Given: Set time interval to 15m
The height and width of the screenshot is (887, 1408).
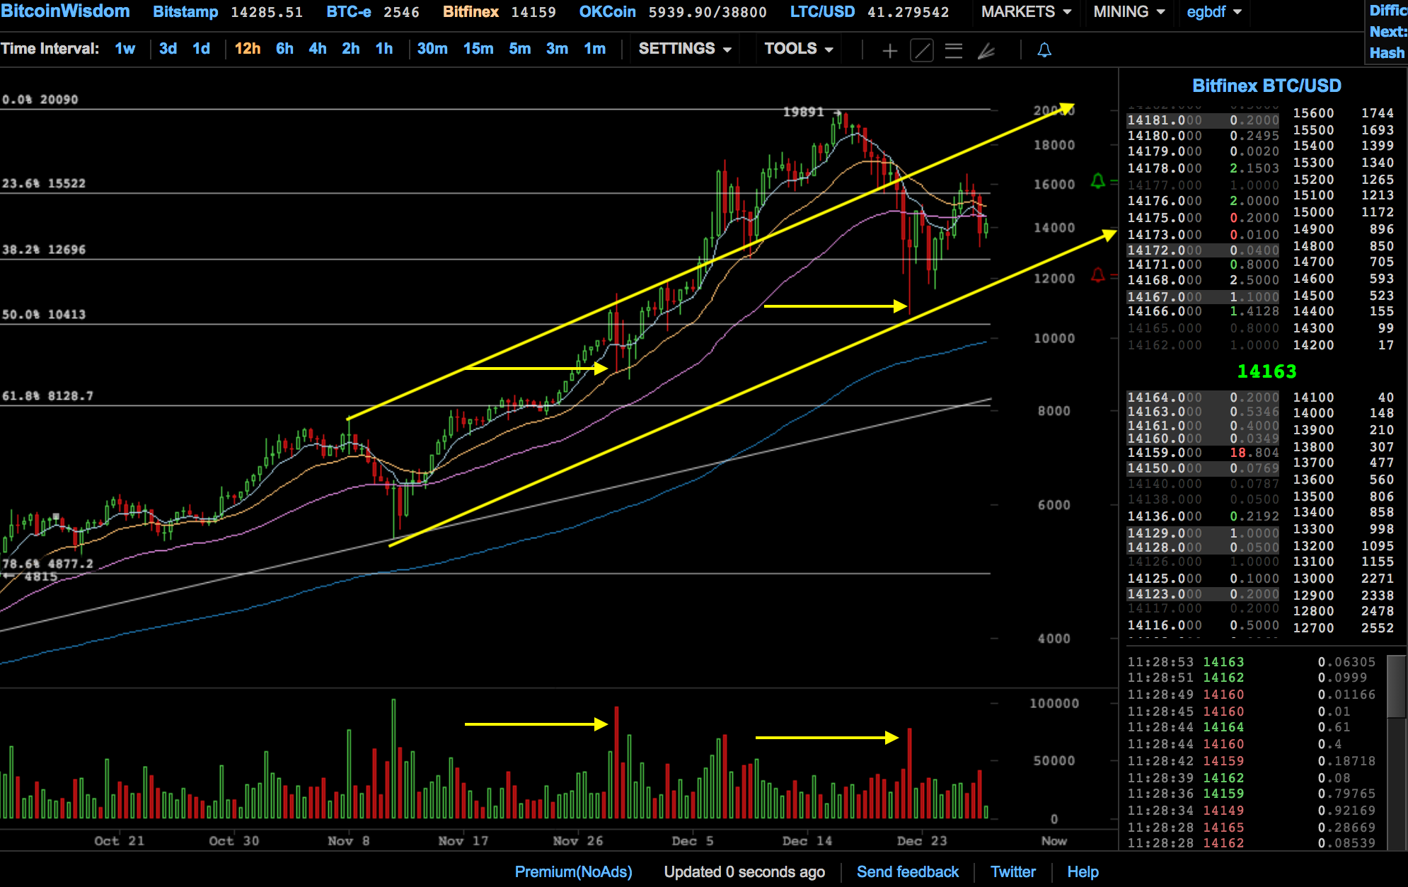Looking at the screenshot, I should click(x=478, y=49).
